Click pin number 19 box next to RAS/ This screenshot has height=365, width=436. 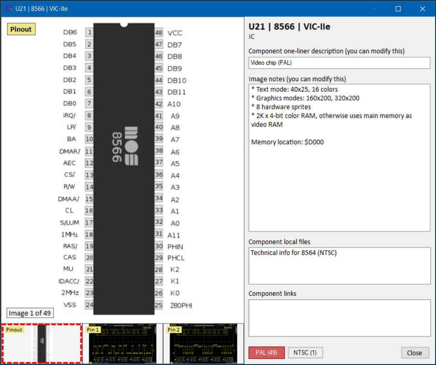[x=89, y=246]
